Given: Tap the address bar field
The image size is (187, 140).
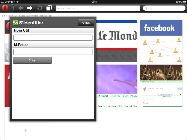Looking at the screenshot, I should 97,8.
